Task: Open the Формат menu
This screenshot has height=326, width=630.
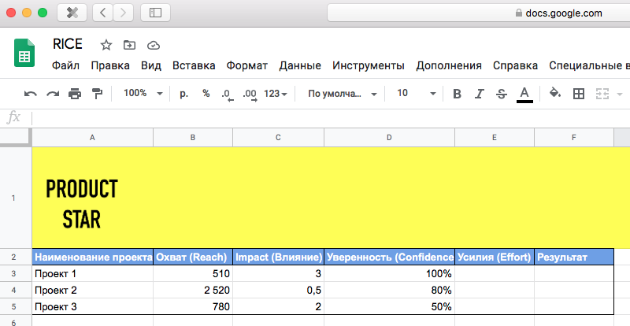Action: tap(246, 65)
